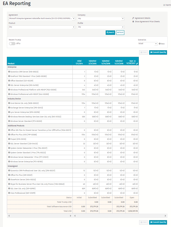The height and width of the screenshot is (227, 171).
Task: Open the Scenarios Actual dropdown
Action: pos(148,44)
